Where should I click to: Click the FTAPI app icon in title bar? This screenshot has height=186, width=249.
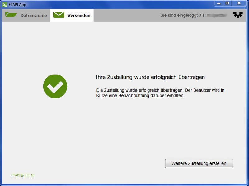(x=5, y=5)
